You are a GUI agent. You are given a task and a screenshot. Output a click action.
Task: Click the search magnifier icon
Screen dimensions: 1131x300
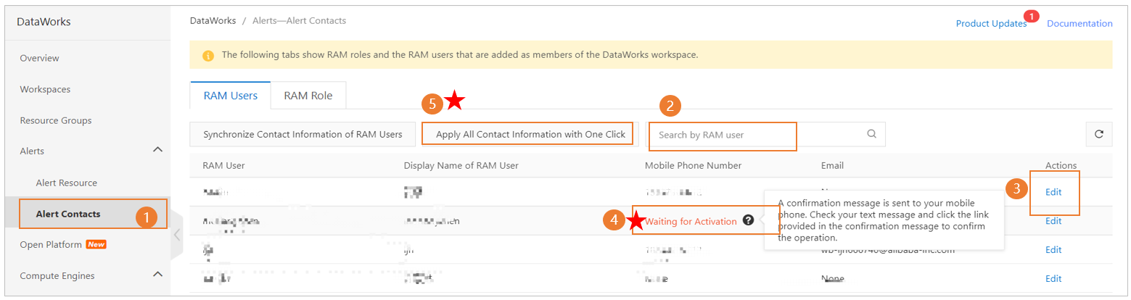click(871, 134)
